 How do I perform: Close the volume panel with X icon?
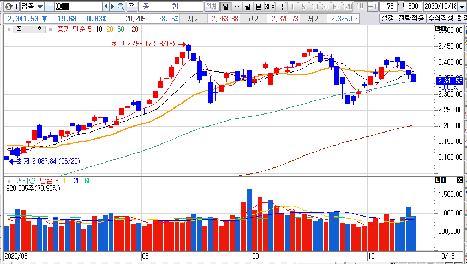click(460, 180)
